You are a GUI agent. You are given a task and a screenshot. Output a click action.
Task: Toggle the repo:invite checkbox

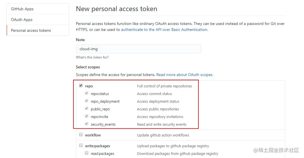tap(87, 116)
